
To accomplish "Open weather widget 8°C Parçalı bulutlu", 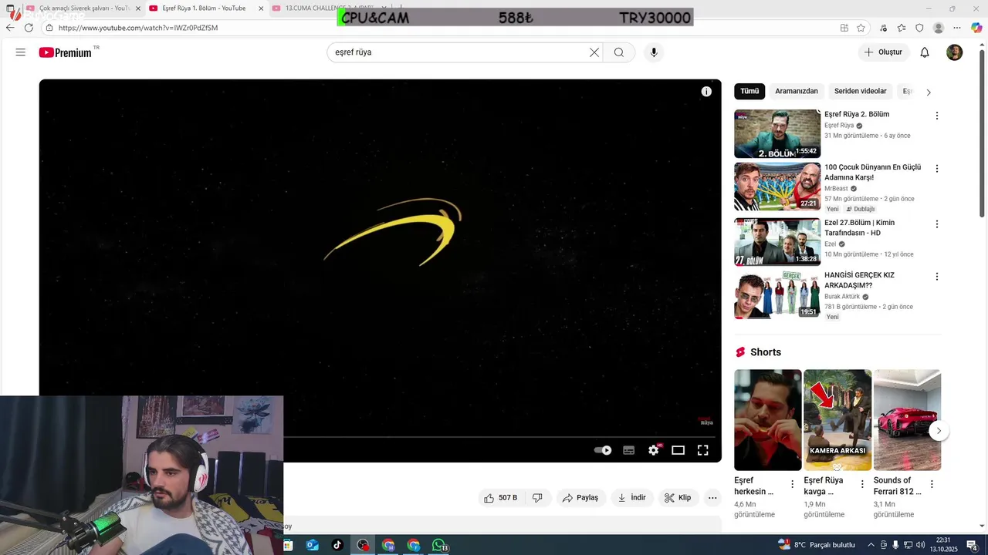I will point(817,545).
